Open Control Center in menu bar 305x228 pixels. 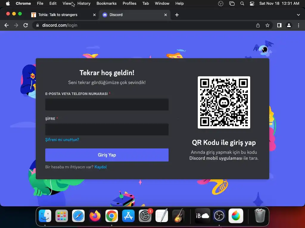[x=252, y=4]
